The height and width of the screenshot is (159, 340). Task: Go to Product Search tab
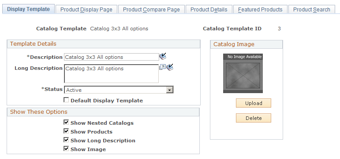pyautogui.click(x=312, y=10)
